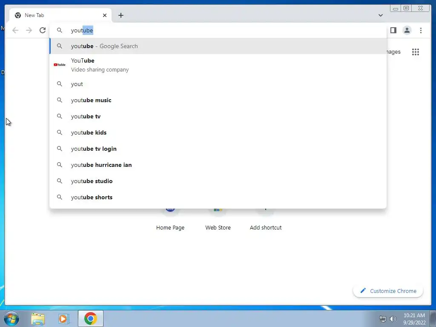
Task: Pick 'youtube tv' suggestion
Action: click(x=218, y=116)
